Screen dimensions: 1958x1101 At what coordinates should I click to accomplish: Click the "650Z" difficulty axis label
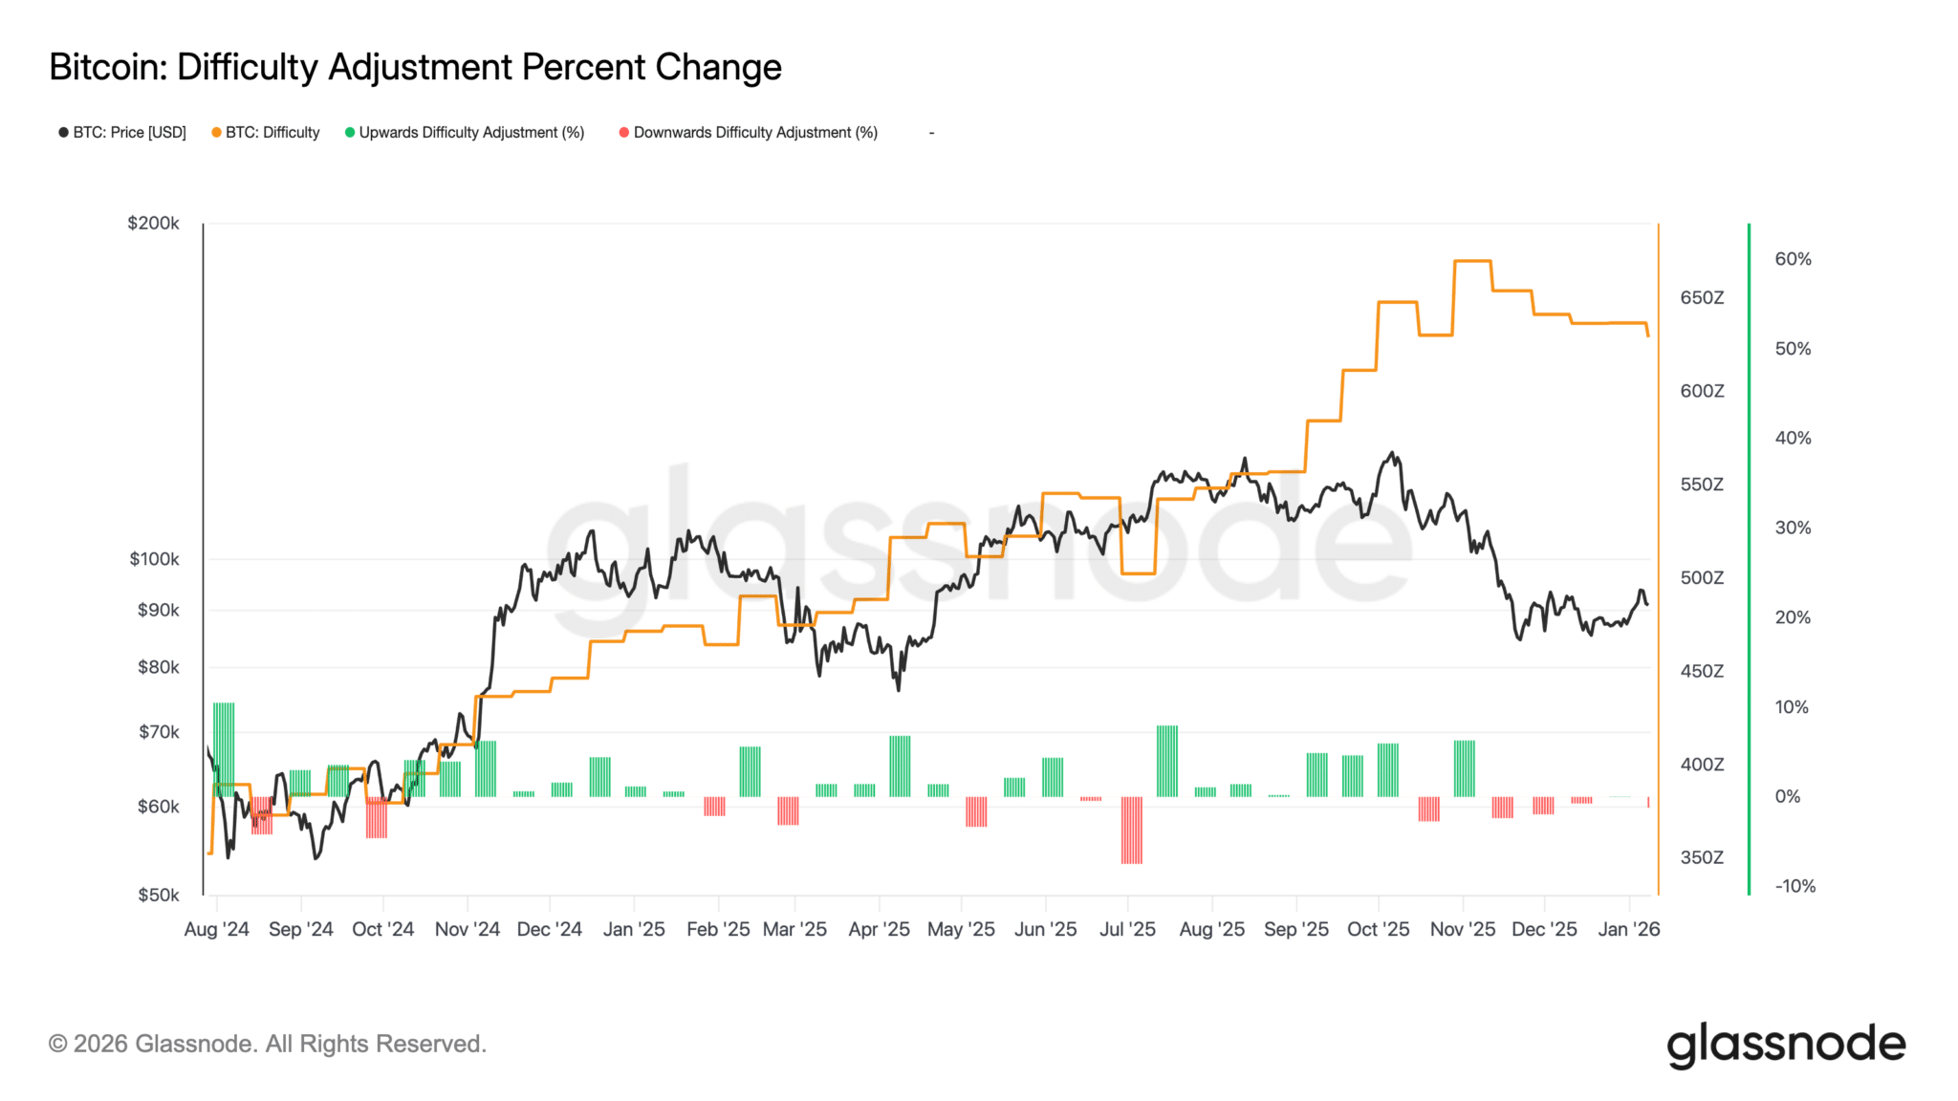1702,298
